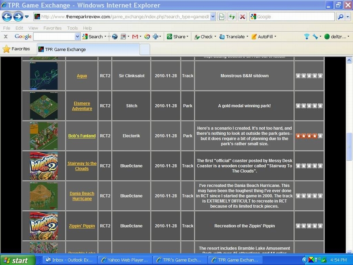Open the Zippin' Pippin link
The width and height of the screenshot is (353, 265).
pos(82,226)
